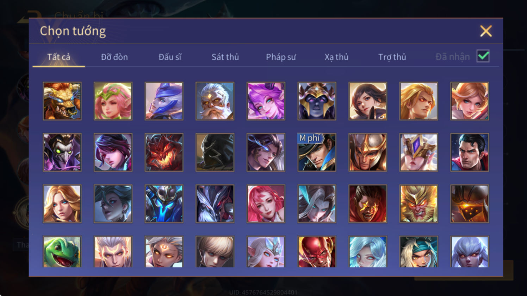Show the 'Pháp sư' heroes tab

281,57
